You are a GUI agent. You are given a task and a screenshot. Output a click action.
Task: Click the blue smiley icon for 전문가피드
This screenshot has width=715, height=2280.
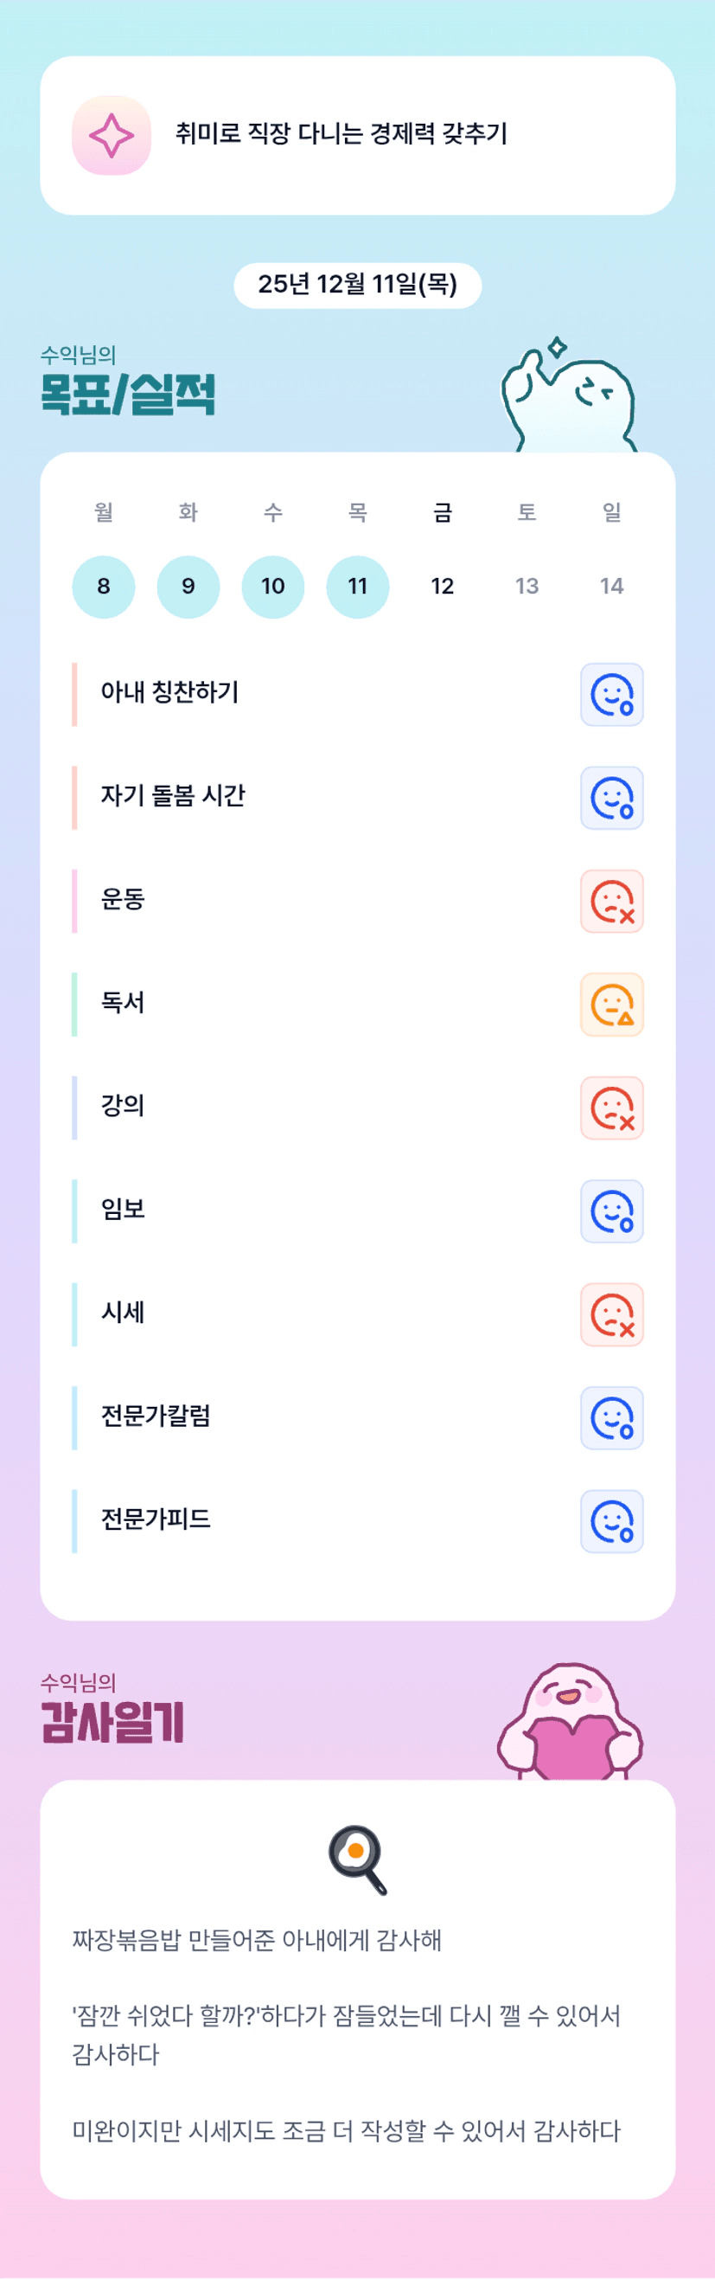[611, 1521]
